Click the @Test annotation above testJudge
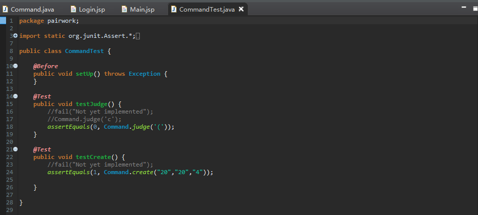The width and height of the screenshot is (478, 215). [x=42, y=96]
